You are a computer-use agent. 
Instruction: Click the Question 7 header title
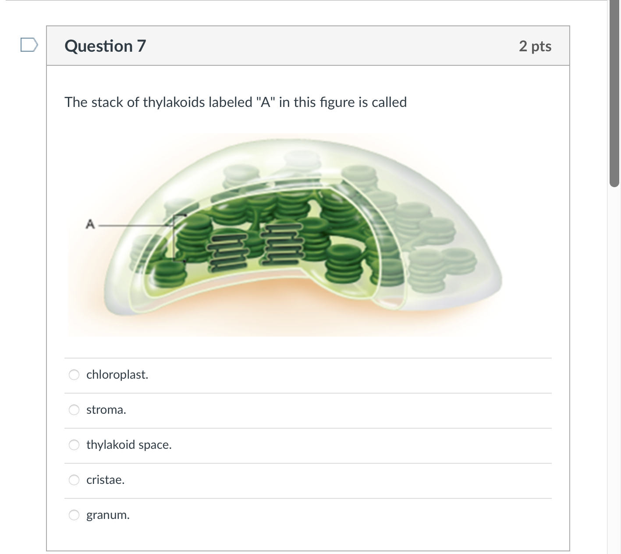[x=105, y=46]
